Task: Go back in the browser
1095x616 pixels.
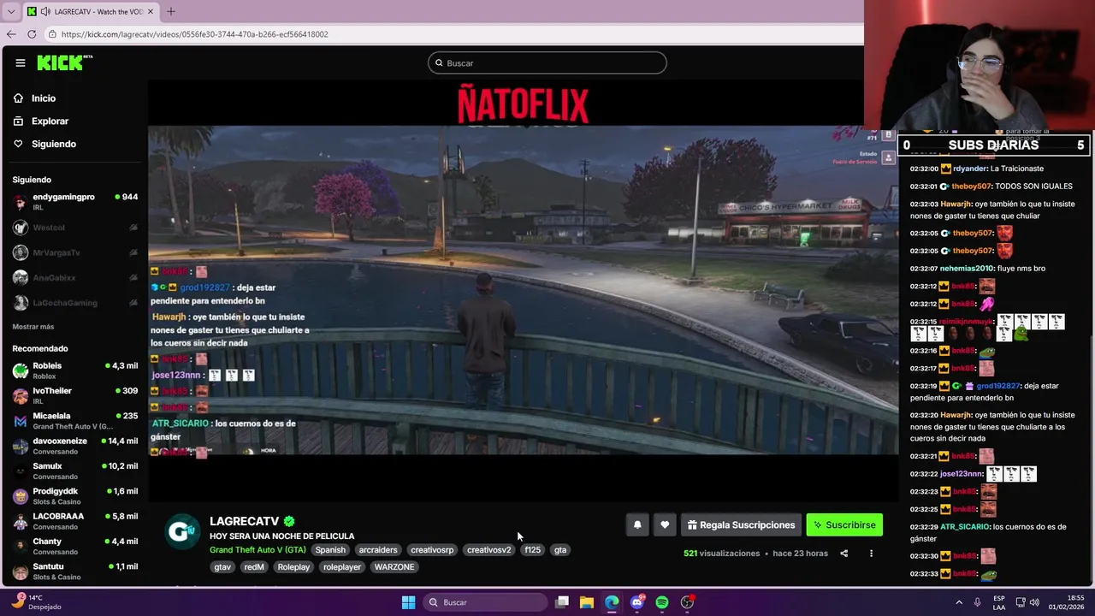Action: (11, 34)
